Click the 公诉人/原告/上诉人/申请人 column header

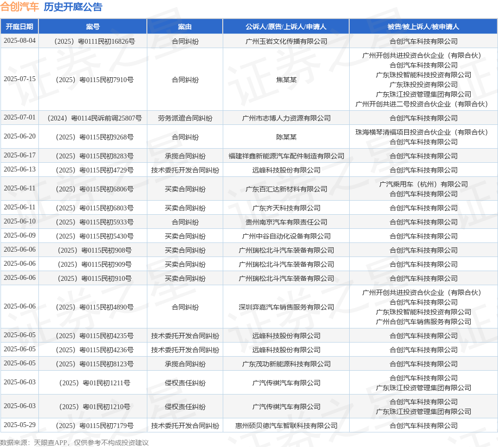286,27
